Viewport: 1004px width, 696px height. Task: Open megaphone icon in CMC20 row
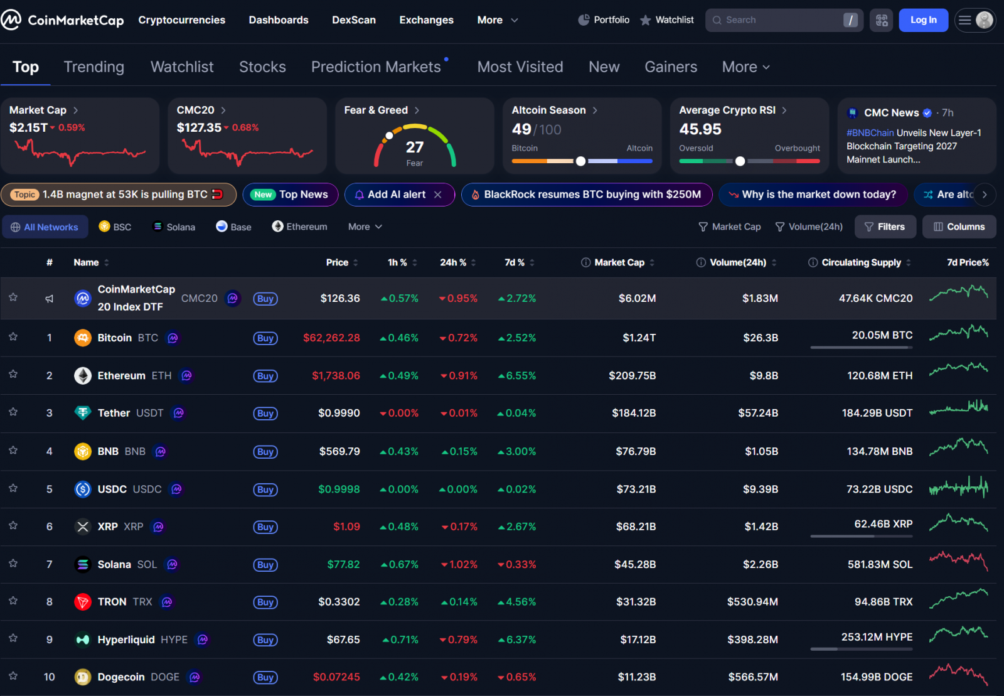pyautogui.click(x=49, y=299)
